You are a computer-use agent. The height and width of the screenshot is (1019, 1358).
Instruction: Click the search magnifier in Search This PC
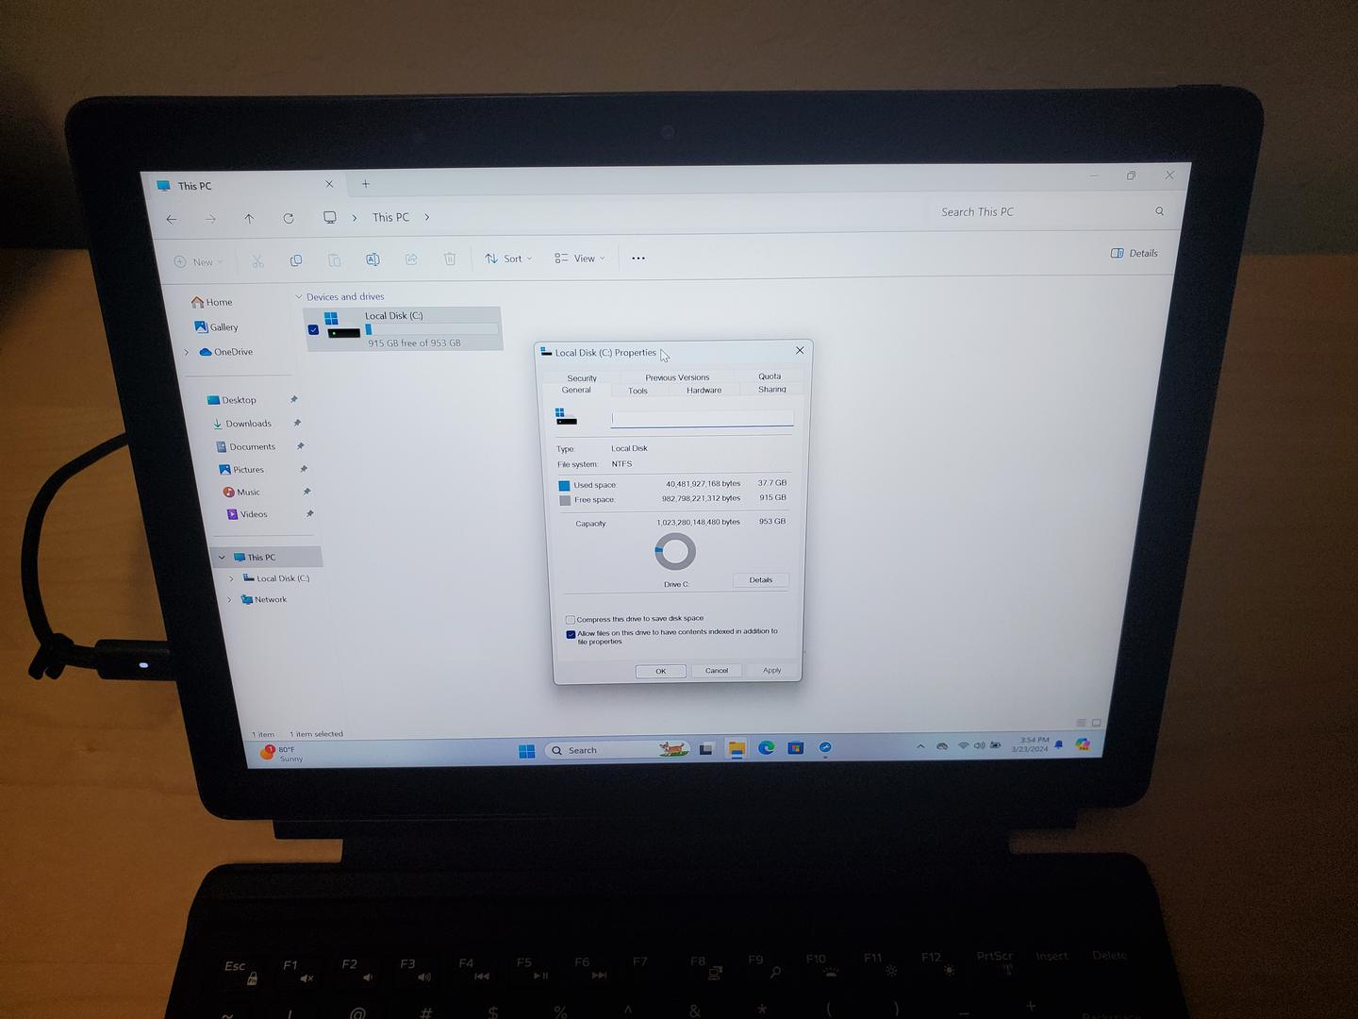pyautogui.click(x=1159, y=211)
